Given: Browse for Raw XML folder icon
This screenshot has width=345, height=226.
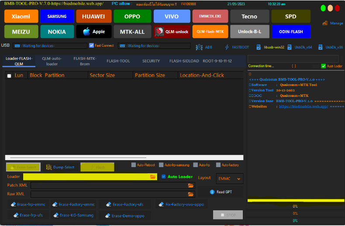Looking at the screenshot, I should point(191,194).
